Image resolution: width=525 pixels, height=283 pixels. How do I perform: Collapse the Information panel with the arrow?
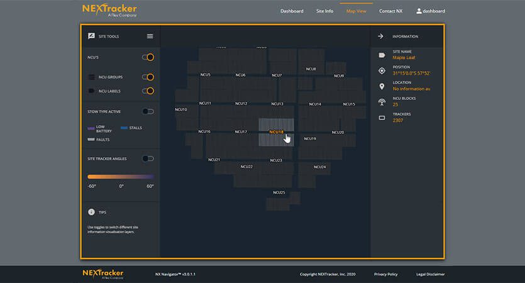point(380,36)
